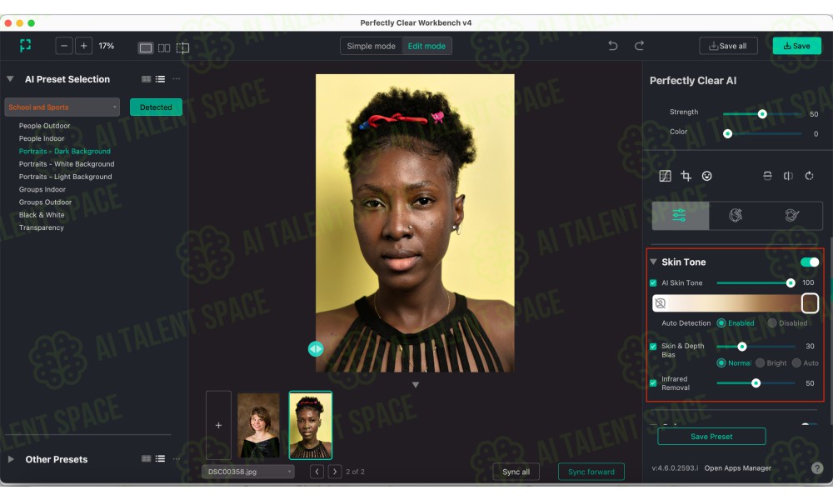
Task: Open the DSC00358.jpg file dropdown
Action: pos(248,472)
